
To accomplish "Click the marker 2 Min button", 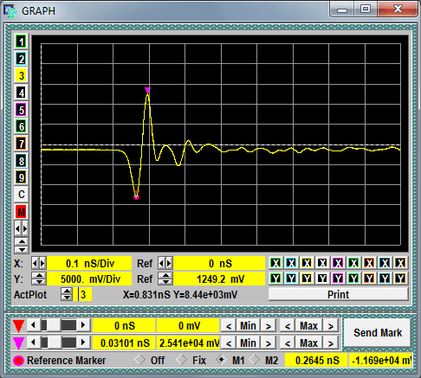I will point(248,343).
